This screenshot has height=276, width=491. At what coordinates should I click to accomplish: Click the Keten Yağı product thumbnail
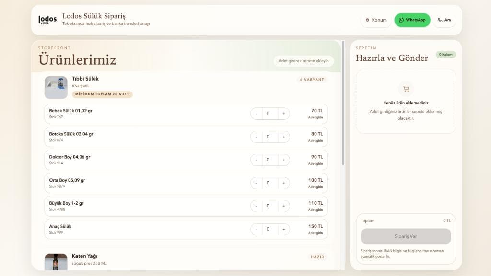pyautogui.click(x=56, y=261)
